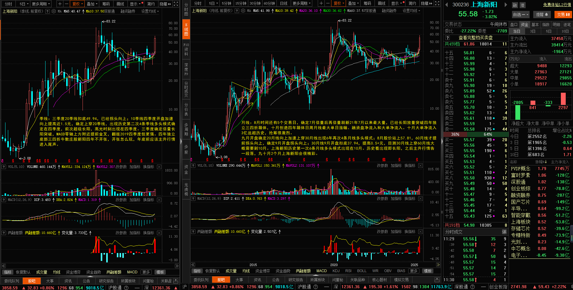Viewport: 573px width, 290px height.
Task: Click zoom-out minus icon in right chart toolbar
Action: coord(328,3)
